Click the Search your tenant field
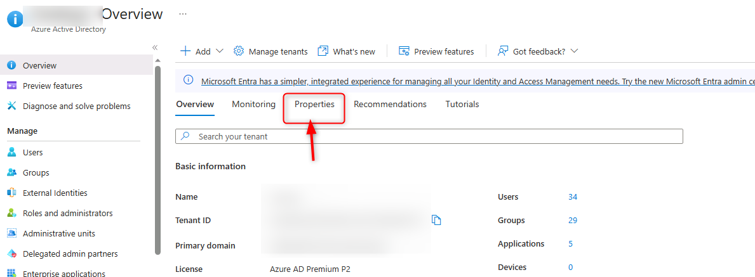755x277 pixels. point(432,136)
